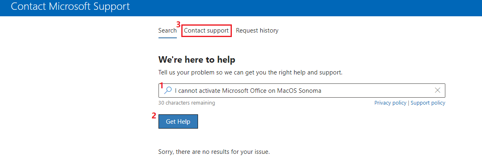The height and width of the screenshot is (164, 482).
Task: Open the Request history tab
Action: point(257,31)
